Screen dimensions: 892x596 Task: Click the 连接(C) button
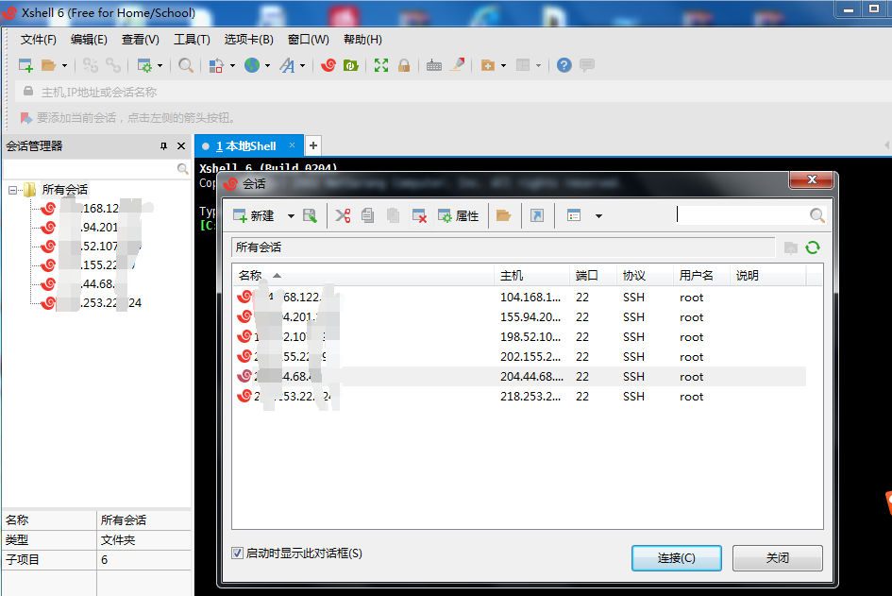pyautogui.click(x=677, y=558)
